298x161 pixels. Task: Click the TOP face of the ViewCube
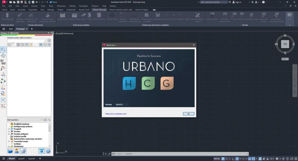285,44
